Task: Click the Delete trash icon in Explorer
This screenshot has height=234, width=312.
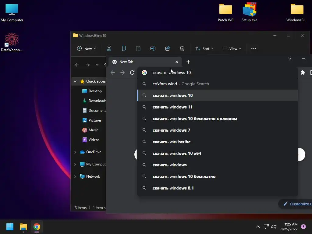Action: click(x=182, y=48)
